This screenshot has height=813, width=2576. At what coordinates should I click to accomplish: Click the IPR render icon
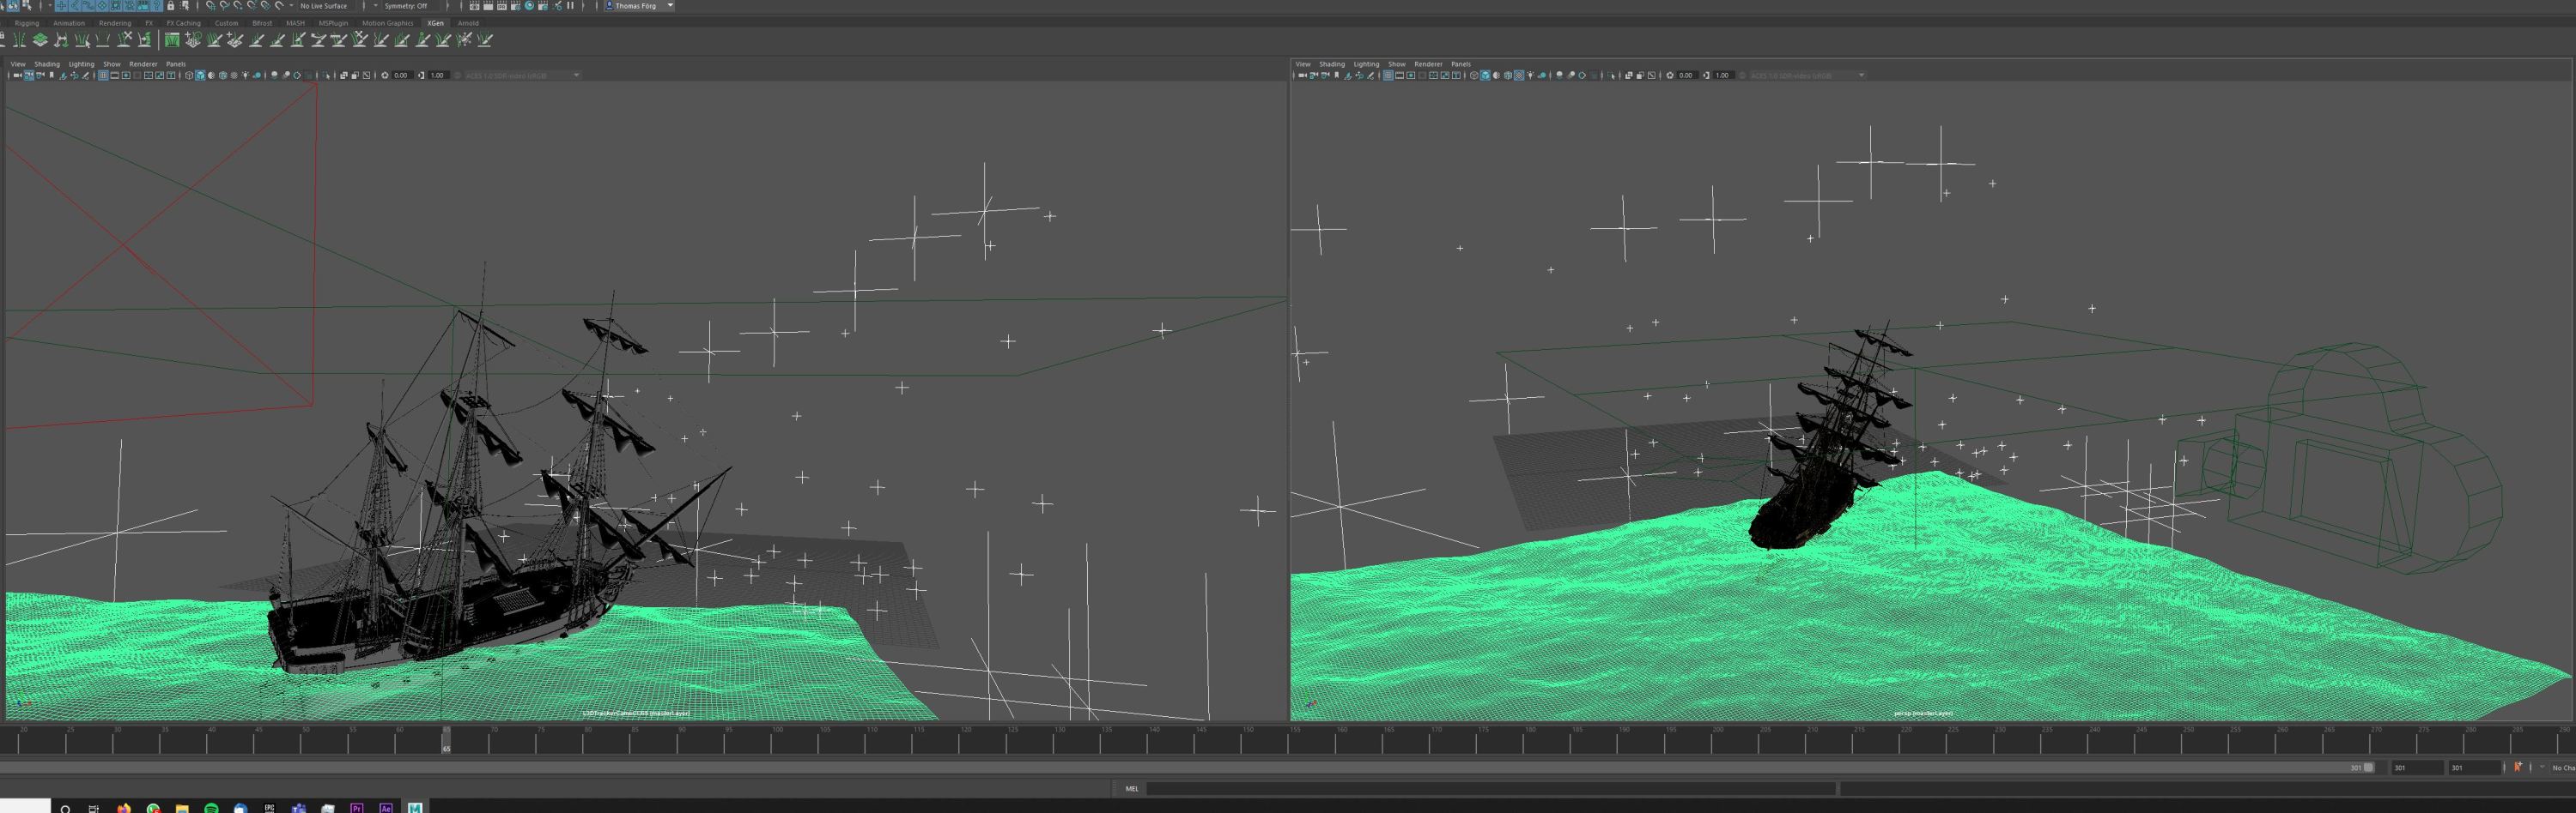pyautogui.click(x=502, y=6)
